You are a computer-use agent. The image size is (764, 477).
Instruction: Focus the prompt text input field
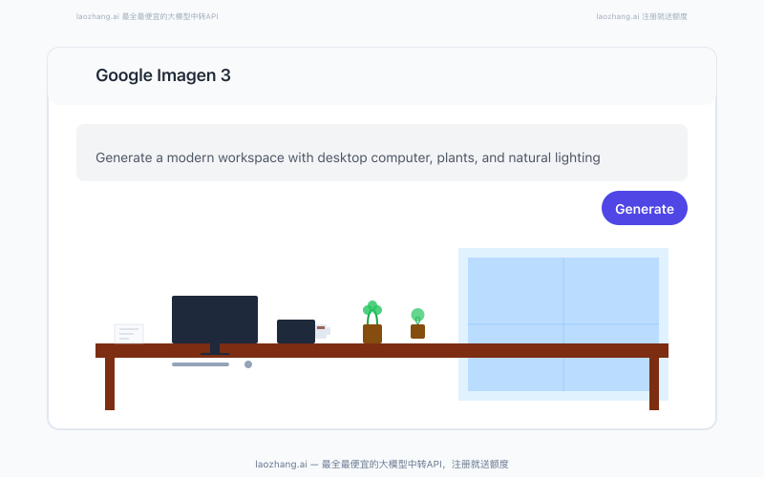pyautogui.click(x=382, y=153)
